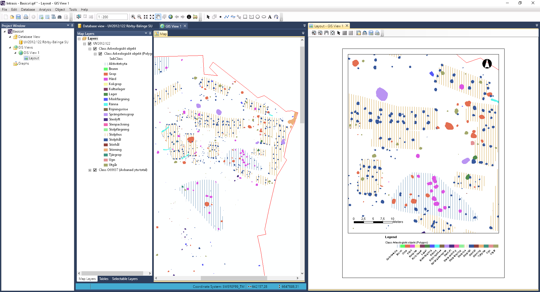The width and height of the screenshot is (540, 292).
Task: Click the Ränna cyan color swatch
Action: click(x=106, y=104)
